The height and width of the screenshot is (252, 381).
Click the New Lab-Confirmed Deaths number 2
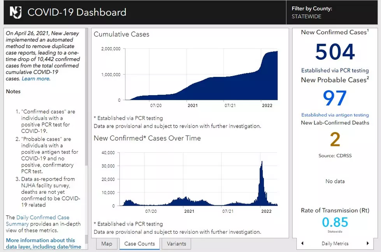335,139
